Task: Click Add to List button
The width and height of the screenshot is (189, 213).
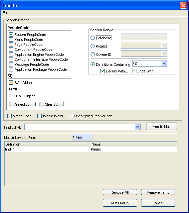Action: coord(161,127)
